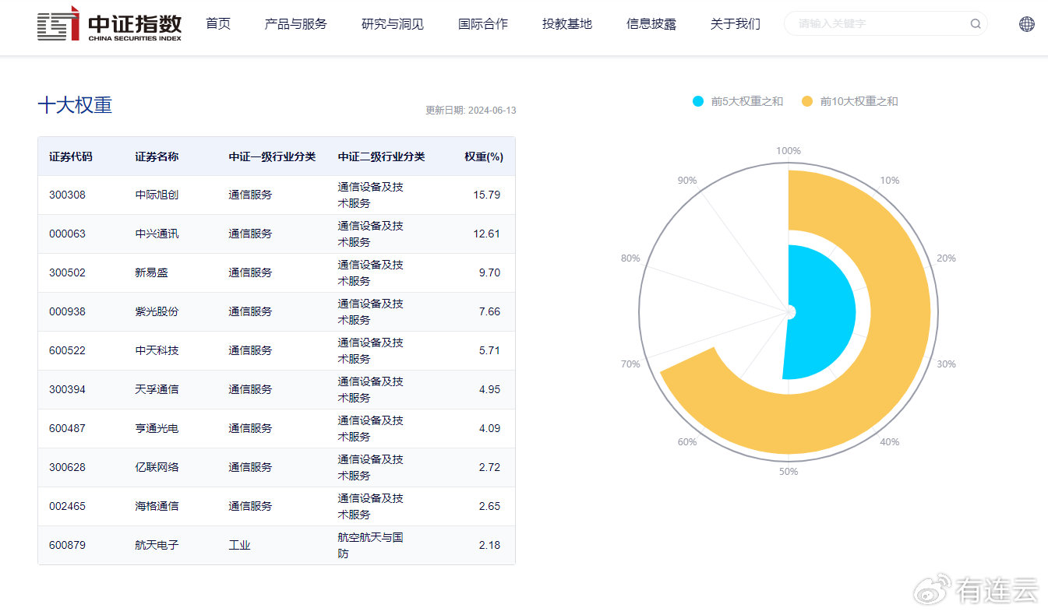Image resolution: width=1048 pixels, height=615 pixels.
Task: Click security code 600487
Action: coord(67,428)
